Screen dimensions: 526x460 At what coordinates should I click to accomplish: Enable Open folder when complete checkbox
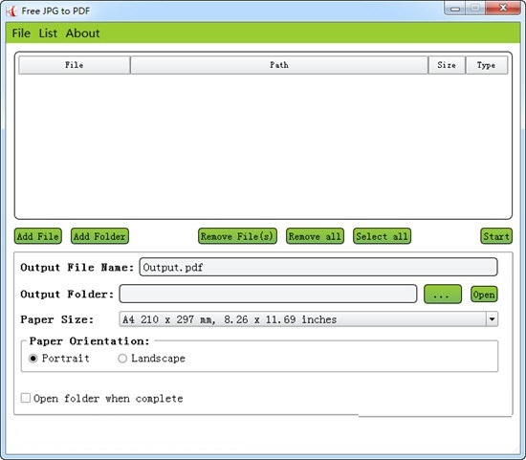pos(26,398)
